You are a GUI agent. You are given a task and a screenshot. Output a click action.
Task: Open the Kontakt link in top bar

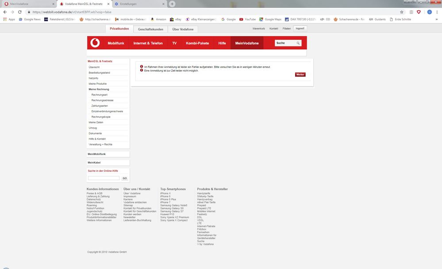click(x=274, y=28)
